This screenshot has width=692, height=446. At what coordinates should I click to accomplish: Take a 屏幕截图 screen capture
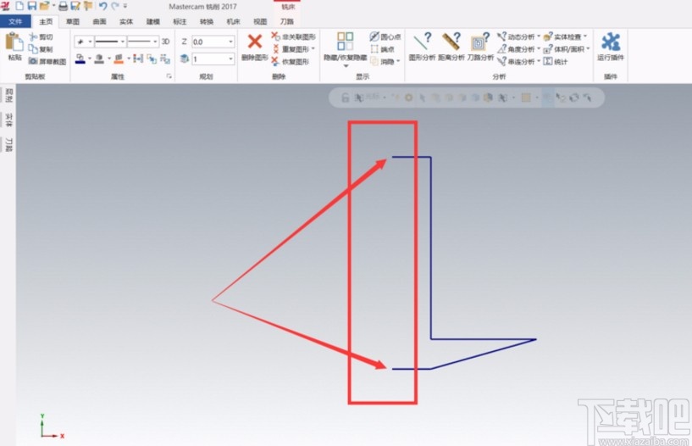47,61
